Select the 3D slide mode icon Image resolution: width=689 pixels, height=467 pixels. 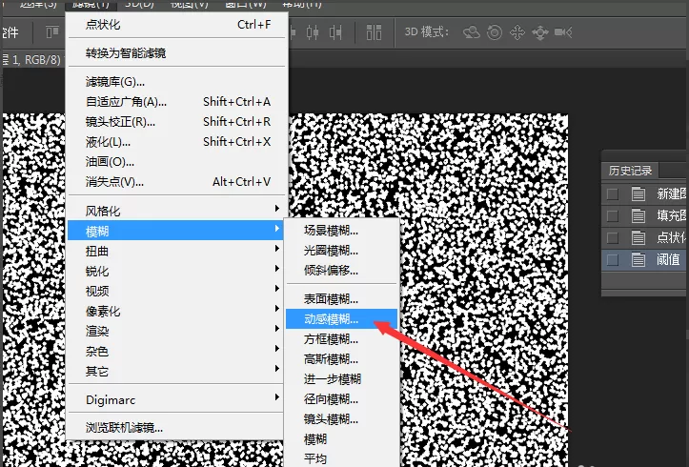pos(540,32)
